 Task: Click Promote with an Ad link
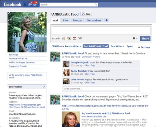18,59
